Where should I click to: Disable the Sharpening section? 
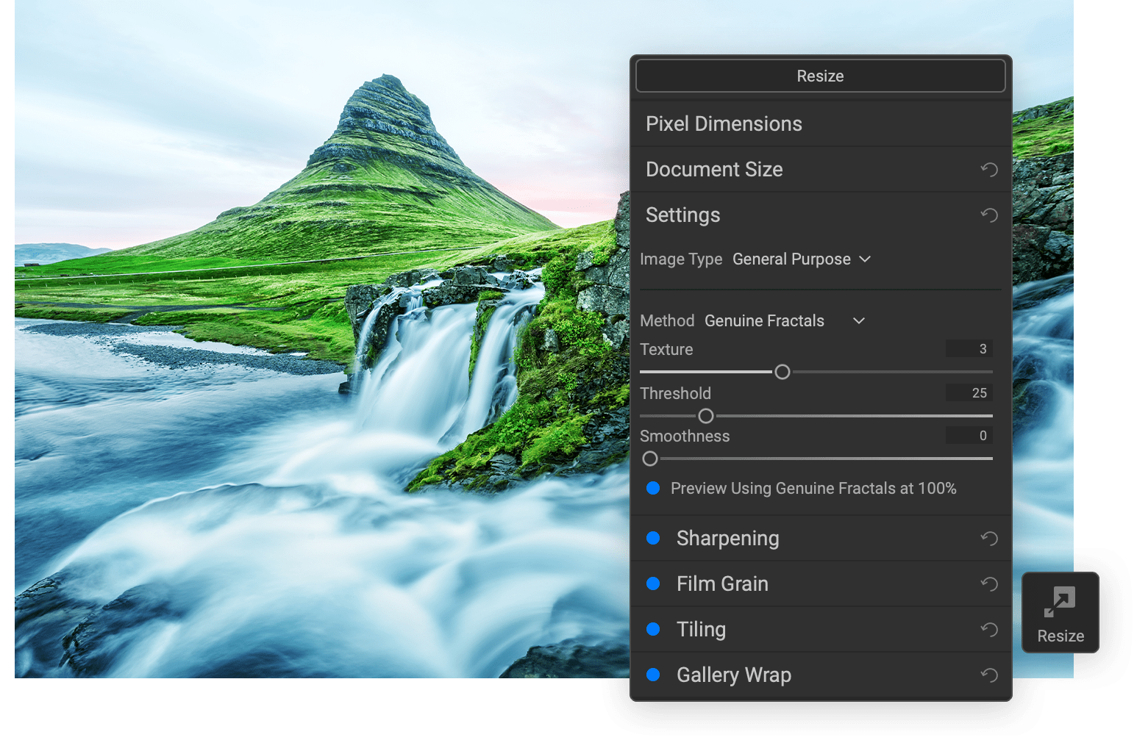pyautogui.click(x=653, y=538)
